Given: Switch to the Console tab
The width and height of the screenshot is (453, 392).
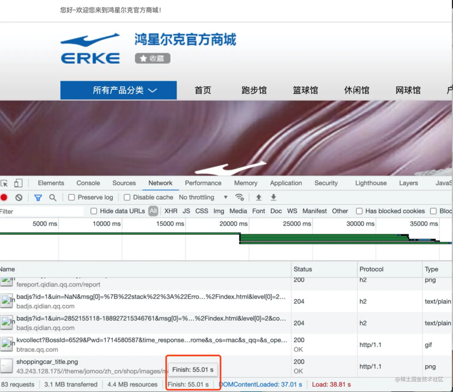Looking at the screenshot, I should [88, 183].
